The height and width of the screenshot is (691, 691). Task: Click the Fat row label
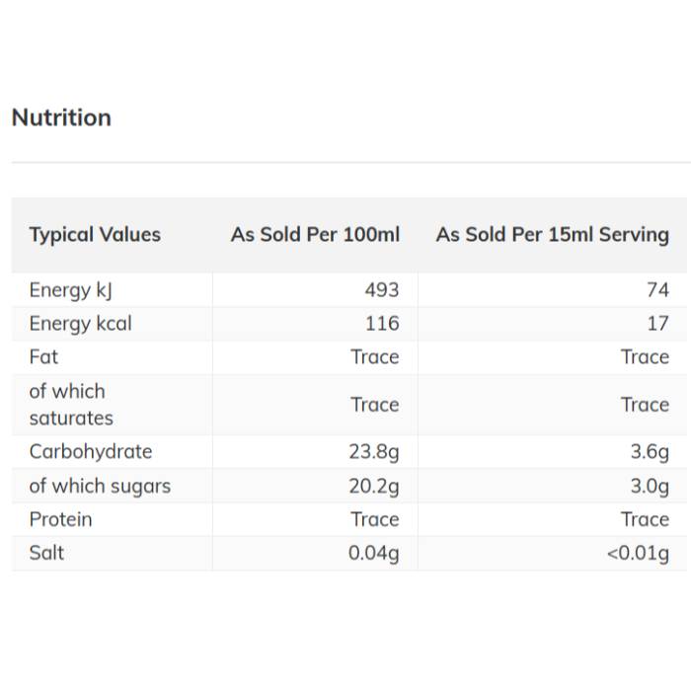(43, 356)
